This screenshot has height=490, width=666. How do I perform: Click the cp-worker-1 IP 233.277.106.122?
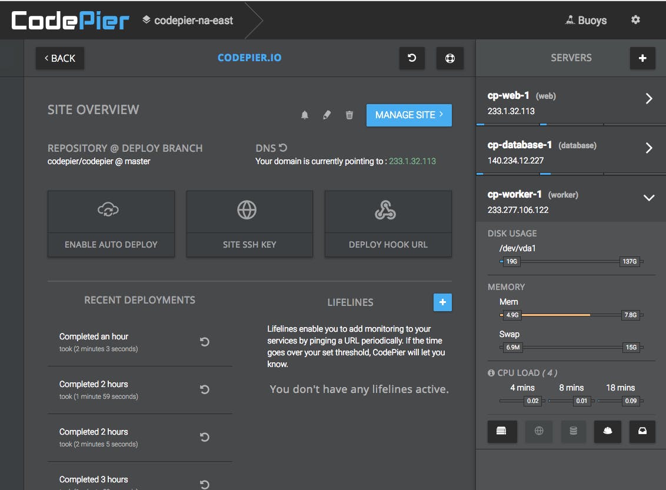(x=518, y=210)
